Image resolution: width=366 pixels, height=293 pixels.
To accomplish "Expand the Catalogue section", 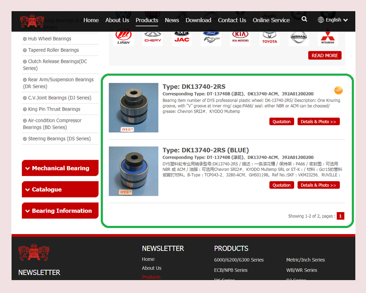I will point(60,189).
